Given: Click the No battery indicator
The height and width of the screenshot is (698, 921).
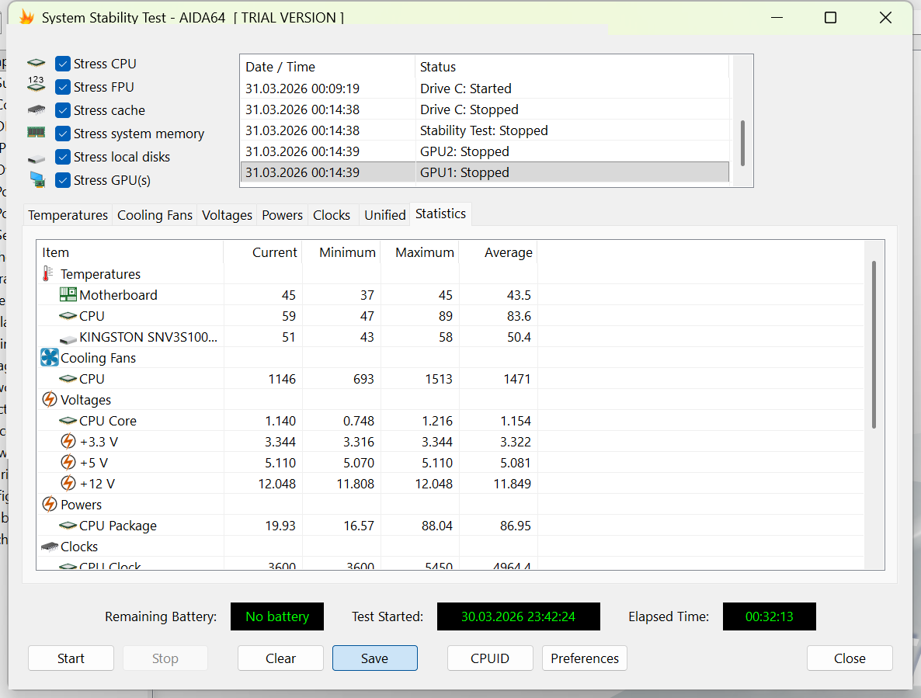Looking at the screenshot, I should click(x=276, y=616).
